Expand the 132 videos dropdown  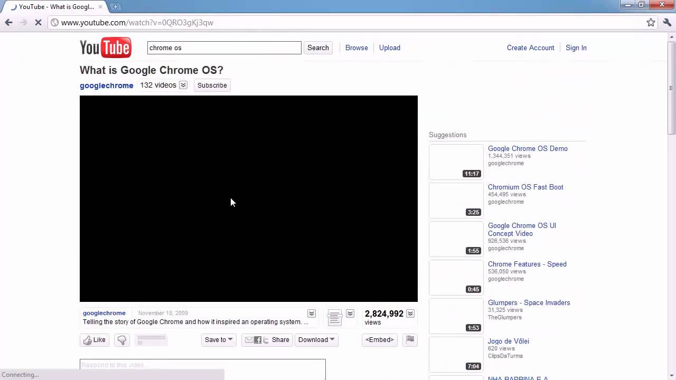tap(183, 85)
